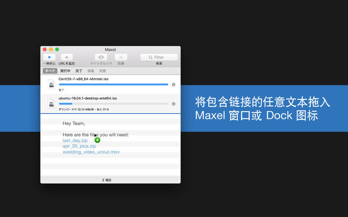Minimize Maxel with the yellow button
Viewport: 348px width, 217px height.
(51, 49)
